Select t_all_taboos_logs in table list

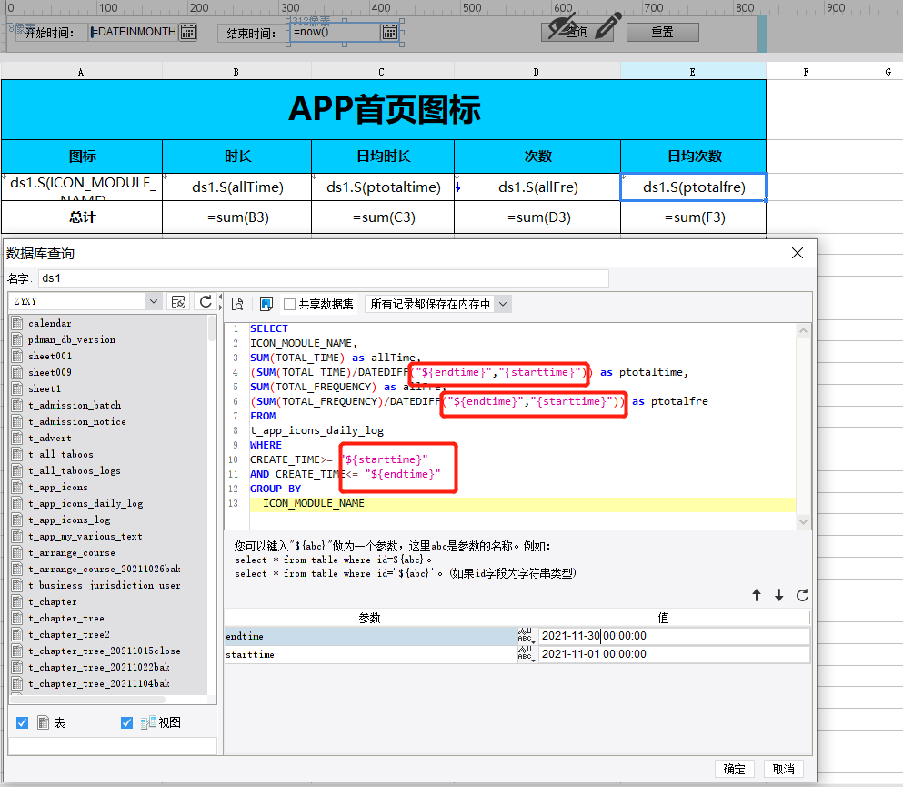75,470
